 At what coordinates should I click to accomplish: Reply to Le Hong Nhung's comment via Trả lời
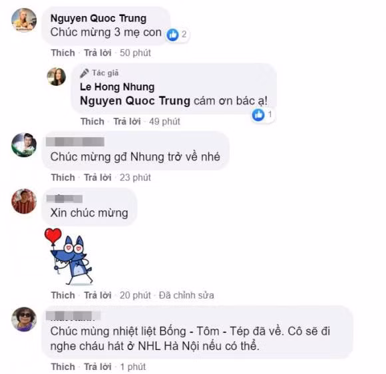click(x=126, y=121)
